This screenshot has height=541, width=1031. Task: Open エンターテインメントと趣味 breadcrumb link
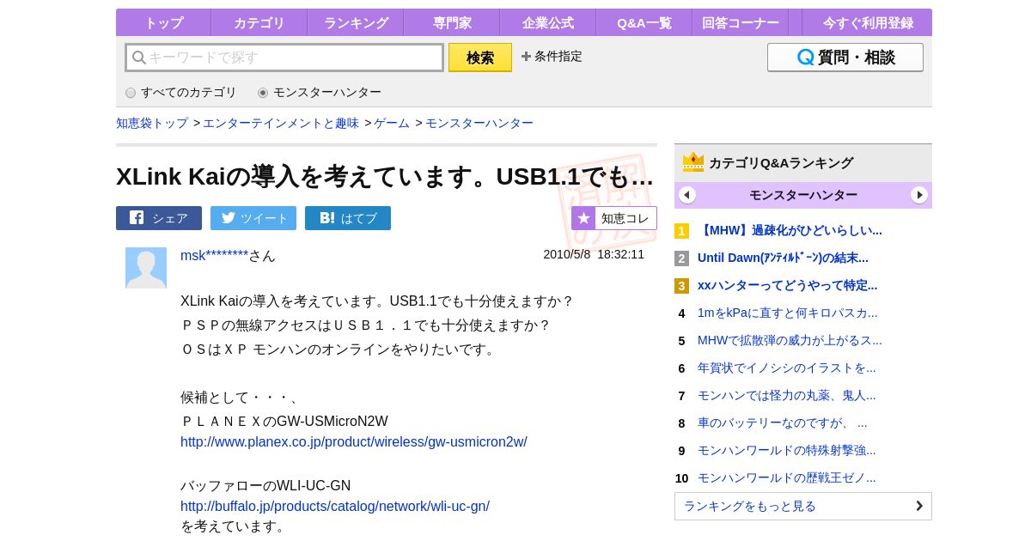[281, 123]
